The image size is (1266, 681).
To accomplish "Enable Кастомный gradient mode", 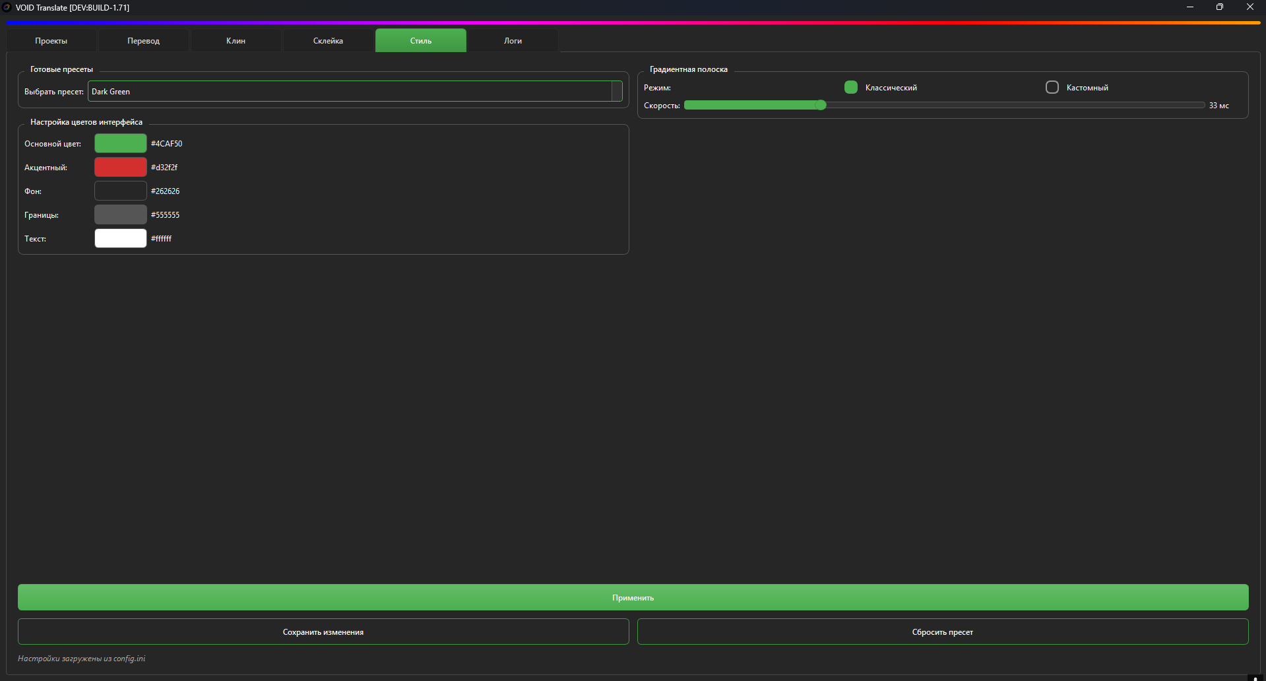I will [1052, 87].
